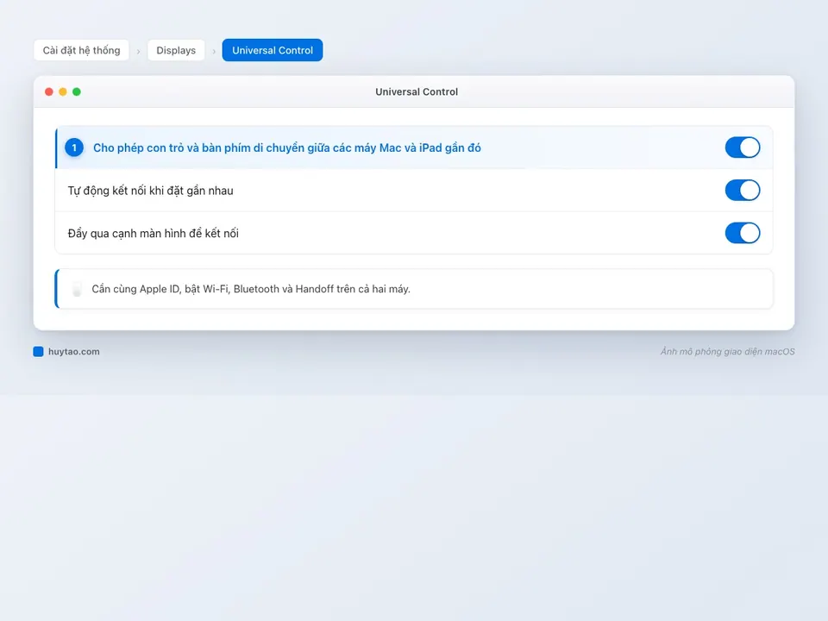
Task: Open the 'Displays' breadcrumb
Action: pyautogui.click(x=176, y=50)
